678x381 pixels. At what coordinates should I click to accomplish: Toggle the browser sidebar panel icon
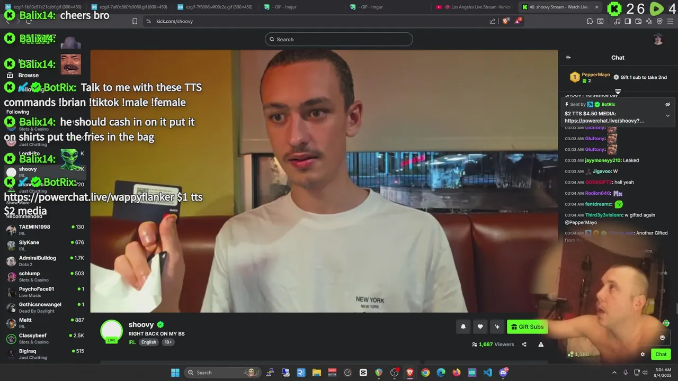coord(628,21)
